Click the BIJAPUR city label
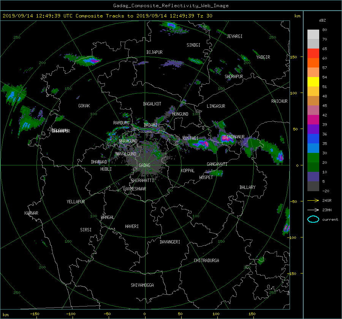 point(154,52)
